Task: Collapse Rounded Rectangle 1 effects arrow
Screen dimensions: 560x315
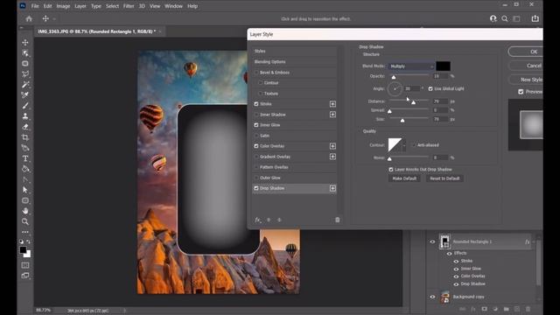Action: pyautogui.click(x=534, y=241)
